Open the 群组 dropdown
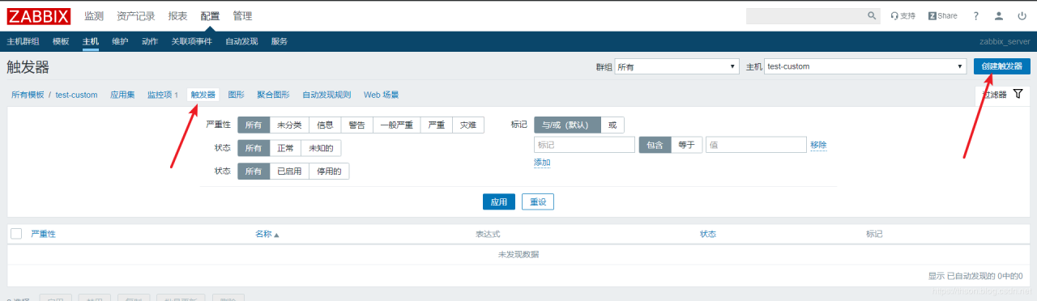 676,66
